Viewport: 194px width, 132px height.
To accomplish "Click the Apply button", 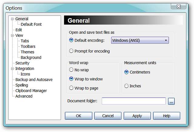I will coord(137,116).
